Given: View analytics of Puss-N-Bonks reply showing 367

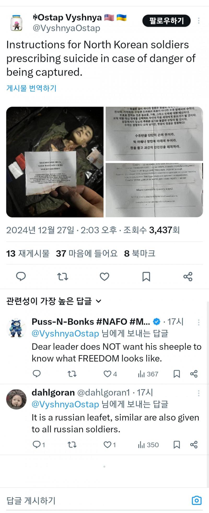Looking at the screenshot, I should coord(148,374).
